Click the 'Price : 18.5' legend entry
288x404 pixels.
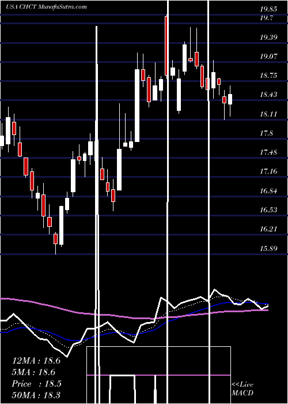coord(37,384)
